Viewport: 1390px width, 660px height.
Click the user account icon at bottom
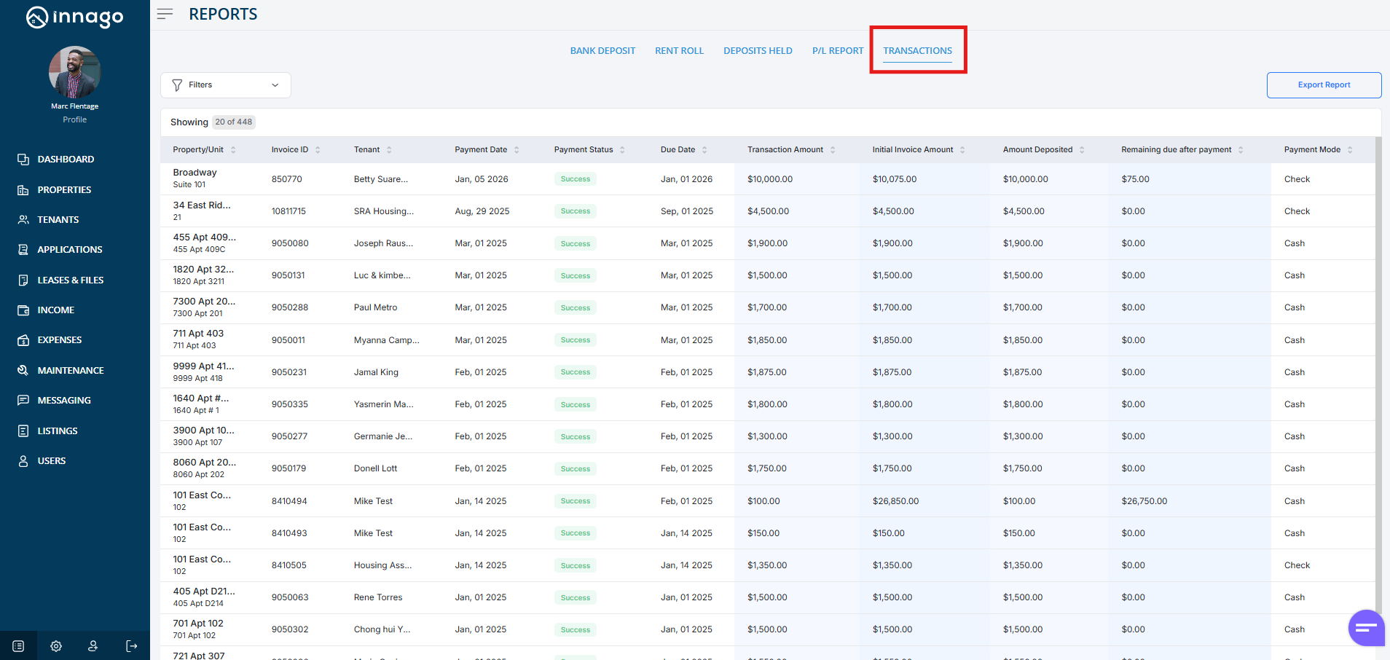click(x=93, y=646)
